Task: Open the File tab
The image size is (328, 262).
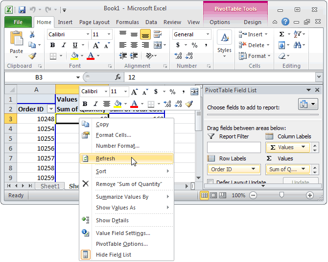Action: (x=18, y=22)
